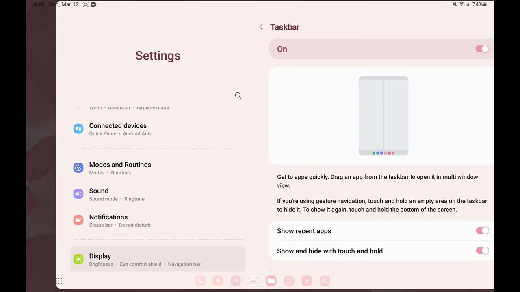The height and width of the screenshot is (292, 520).
Task: Select Notifications in the Settings list
Action: pos(158,220)
